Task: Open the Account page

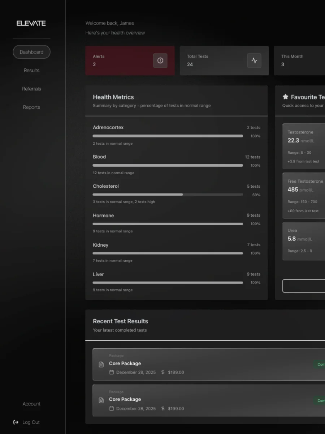Action: pos(31,404)
